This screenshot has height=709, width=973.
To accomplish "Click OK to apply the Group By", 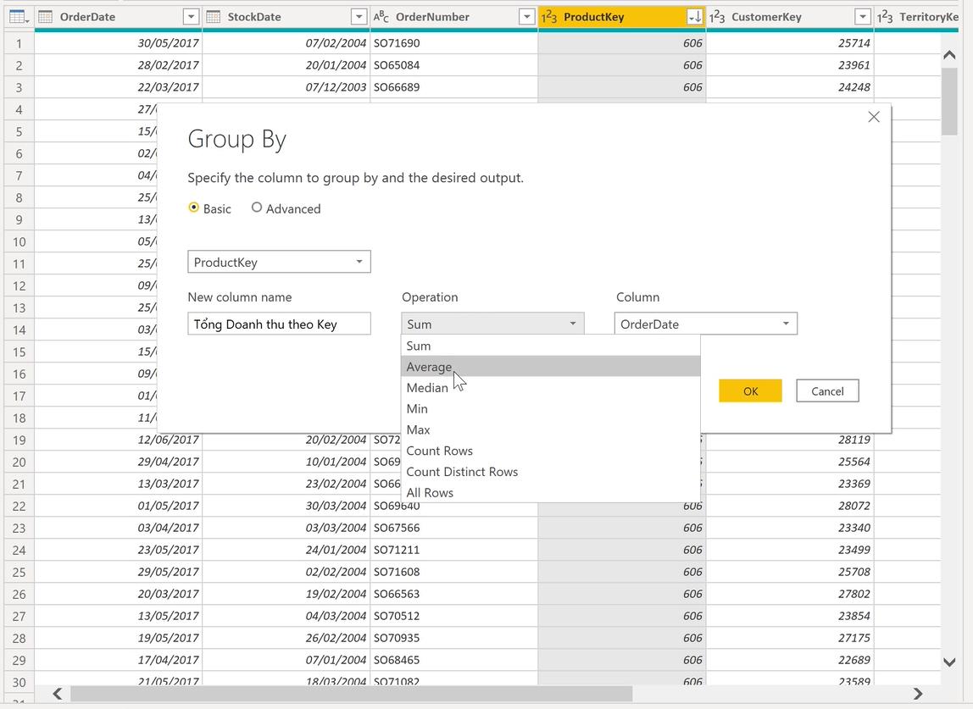I will [749, 391].
